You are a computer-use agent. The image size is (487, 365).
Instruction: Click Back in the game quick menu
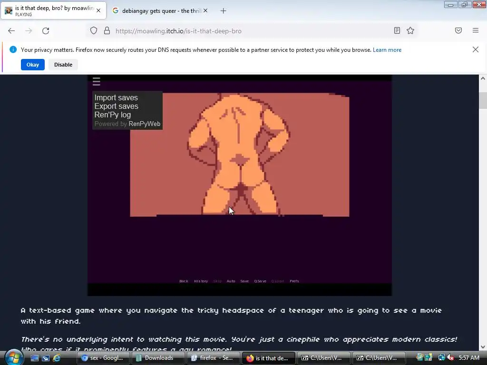184,281
